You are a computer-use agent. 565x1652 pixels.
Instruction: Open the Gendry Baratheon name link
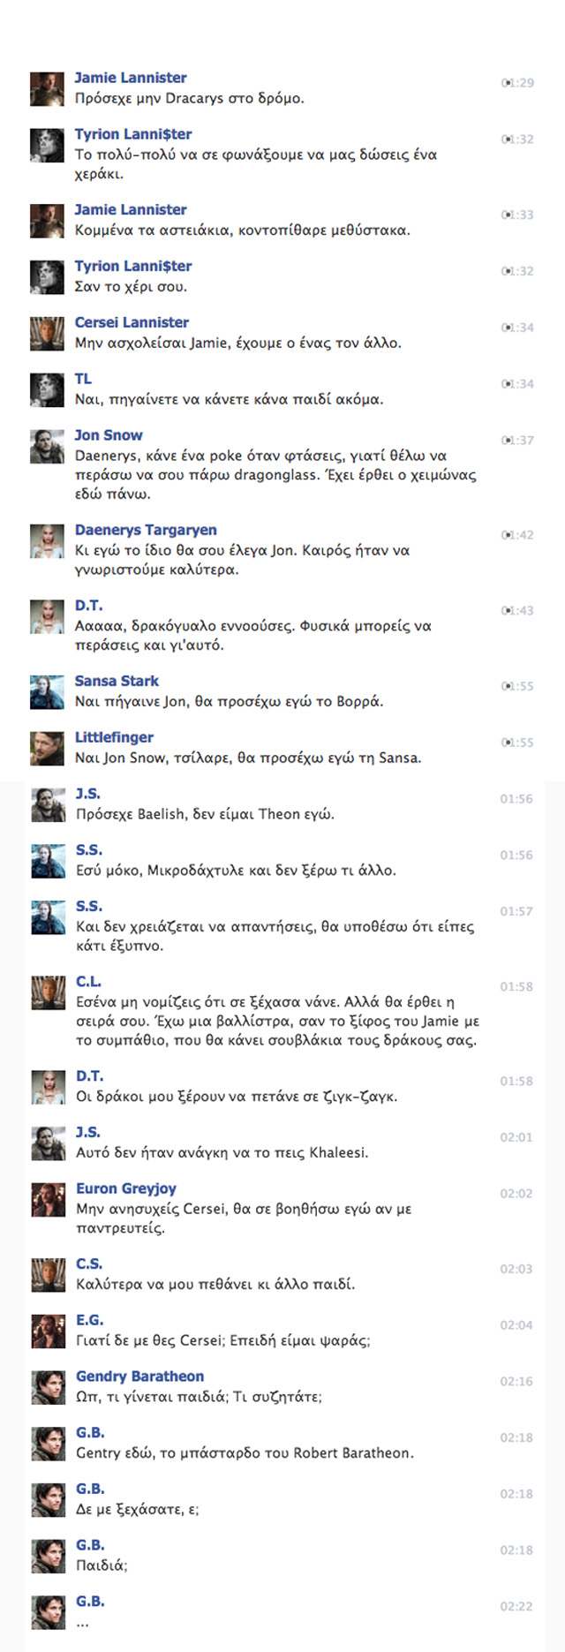click(139, 1377)
